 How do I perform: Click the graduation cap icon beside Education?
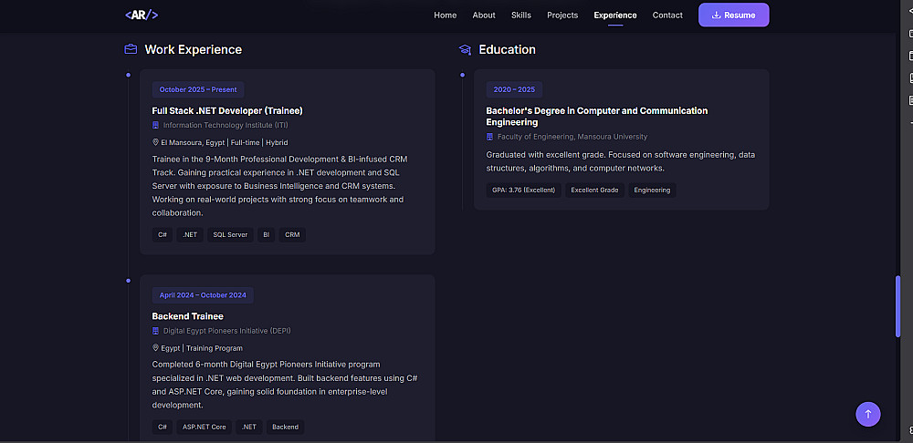point(465,50)
